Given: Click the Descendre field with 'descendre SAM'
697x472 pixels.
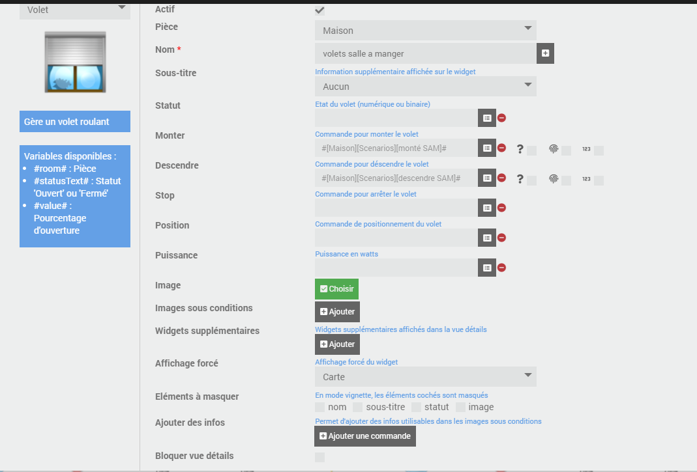Looking at the screenshot, I should [396, 178].
